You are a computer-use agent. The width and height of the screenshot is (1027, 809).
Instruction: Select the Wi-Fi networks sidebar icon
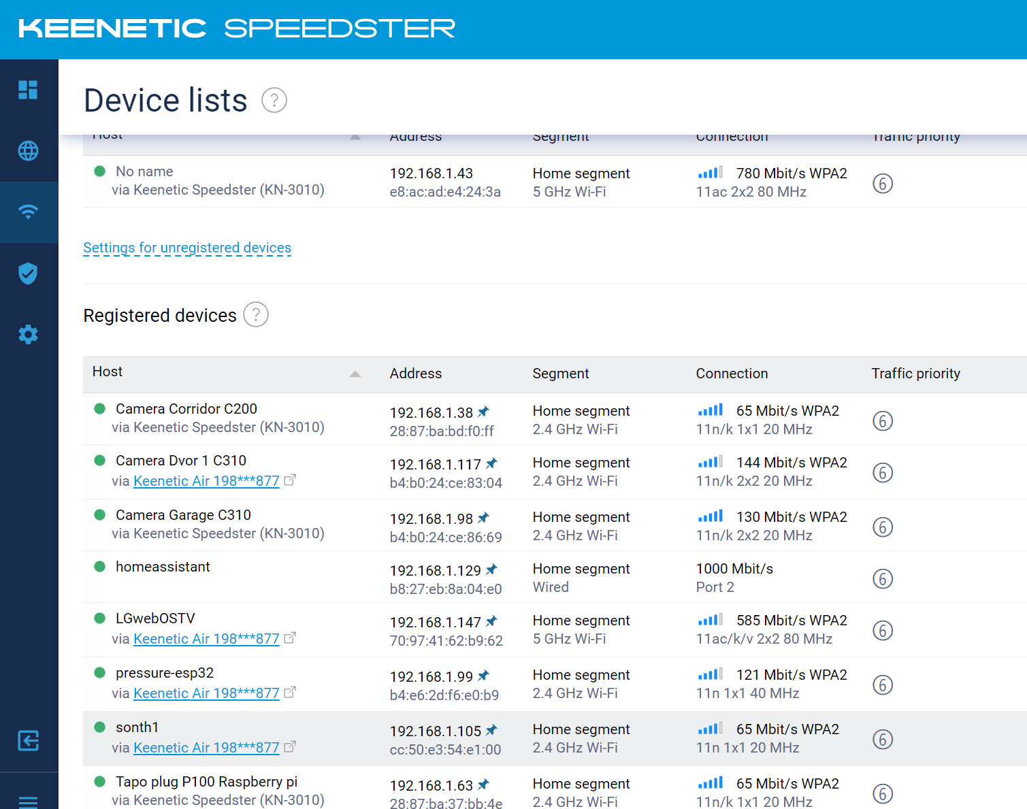tap(28, 212)
